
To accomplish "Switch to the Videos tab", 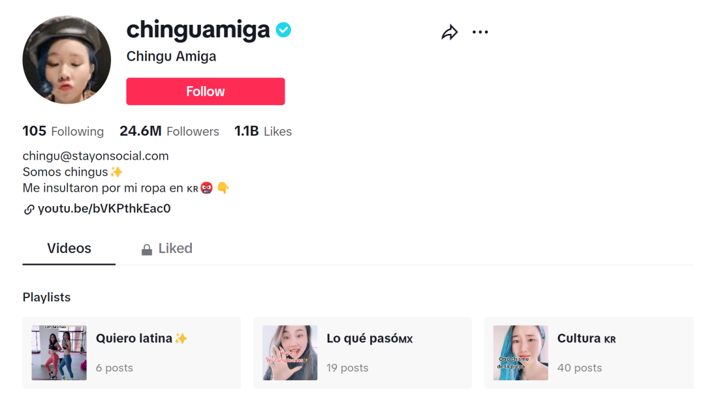I will 69,249.
